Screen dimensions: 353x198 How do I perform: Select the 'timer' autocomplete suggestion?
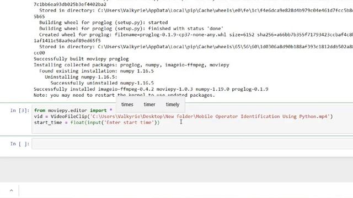click(149, 105)
